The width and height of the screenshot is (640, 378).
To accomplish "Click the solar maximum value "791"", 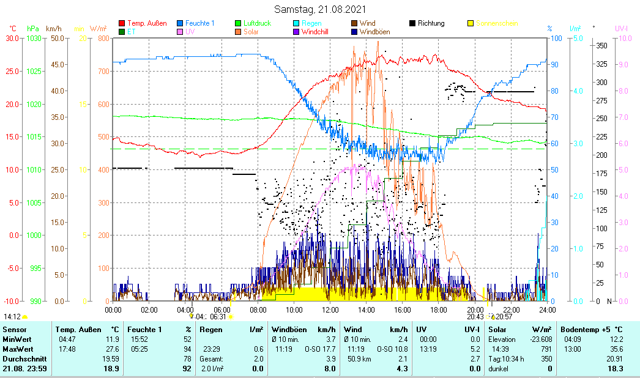I will [546, 349].
